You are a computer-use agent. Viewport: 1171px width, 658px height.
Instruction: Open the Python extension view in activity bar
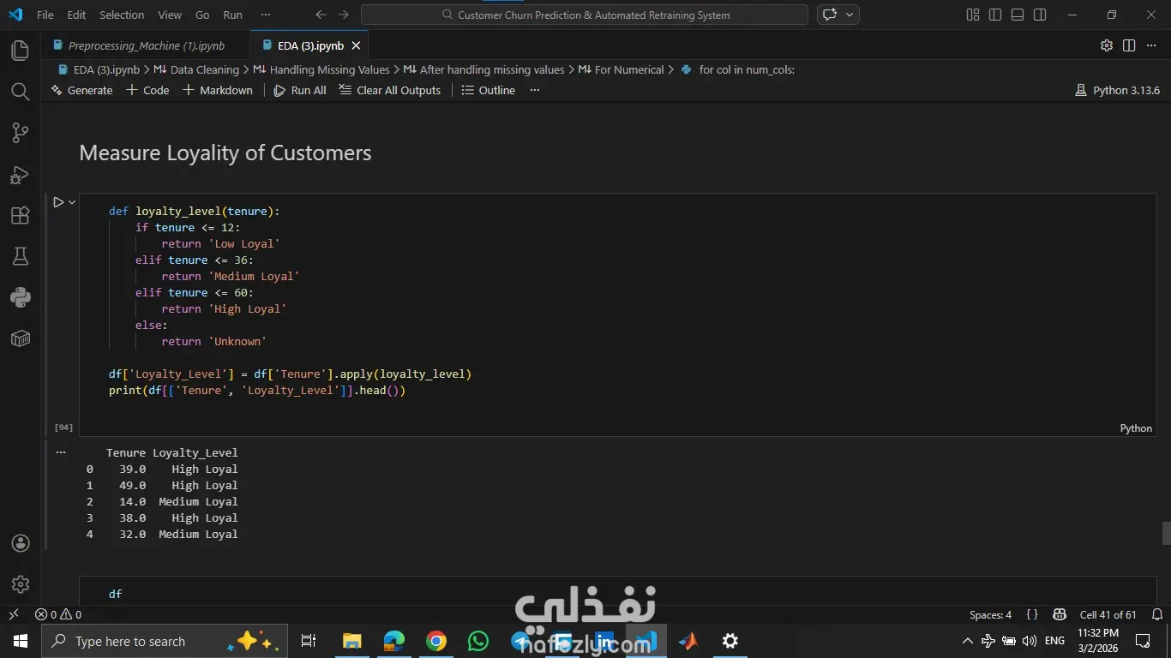pos(20,297)
